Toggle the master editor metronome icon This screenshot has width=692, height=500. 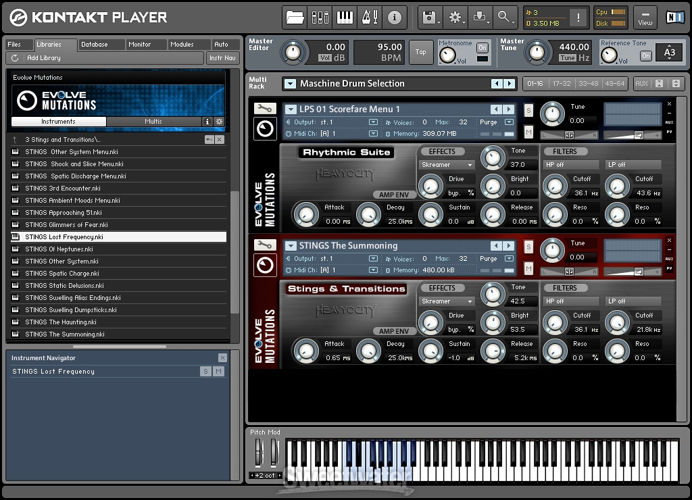[370, 18]
